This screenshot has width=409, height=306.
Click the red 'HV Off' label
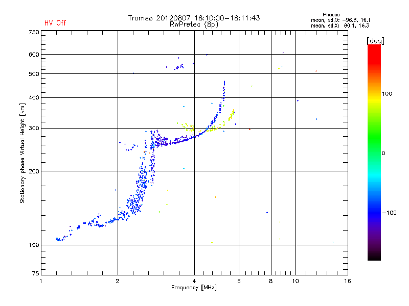tap(55, 23)
